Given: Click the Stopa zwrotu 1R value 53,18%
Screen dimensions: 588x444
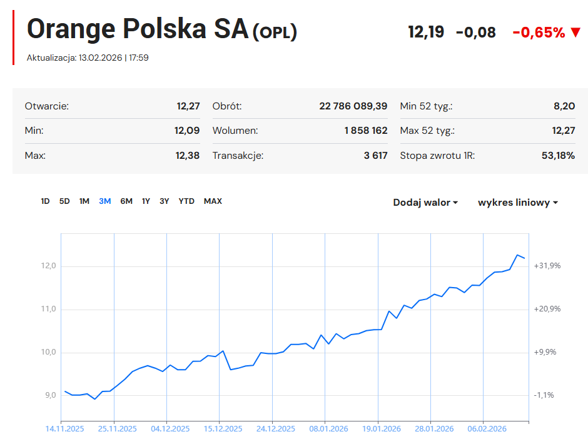Looking at the screenshot, I should click(x=558, y=156).
